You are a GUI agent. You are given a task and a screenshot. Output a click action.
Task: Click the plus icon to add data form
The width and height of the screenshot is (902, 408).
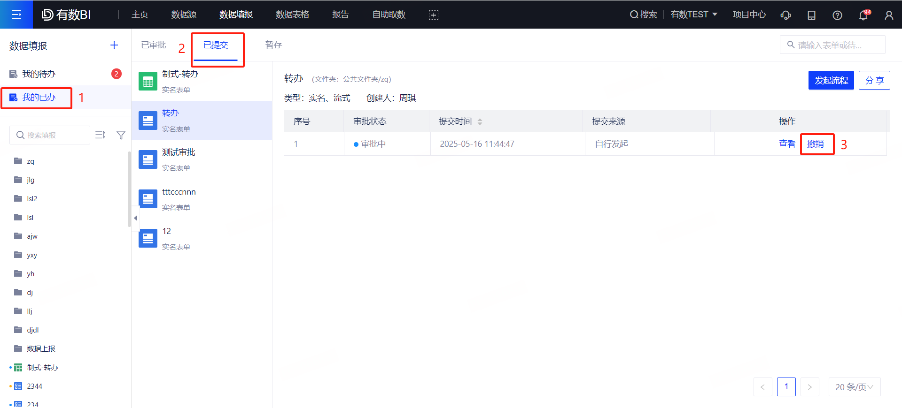tap(114, 45)
